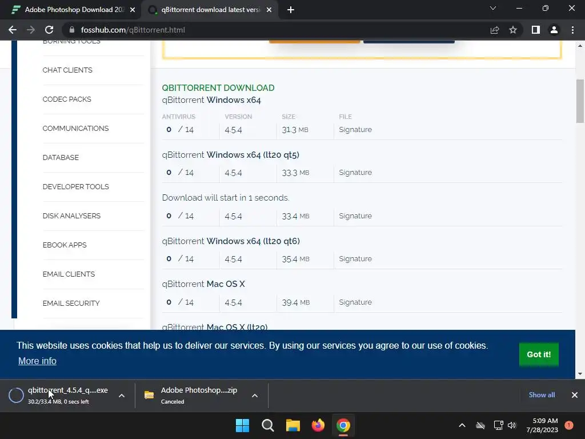Open the Windows Start menu
This screenshot has height=439, width=585.
pyautogui.click(x=242, y=425)
